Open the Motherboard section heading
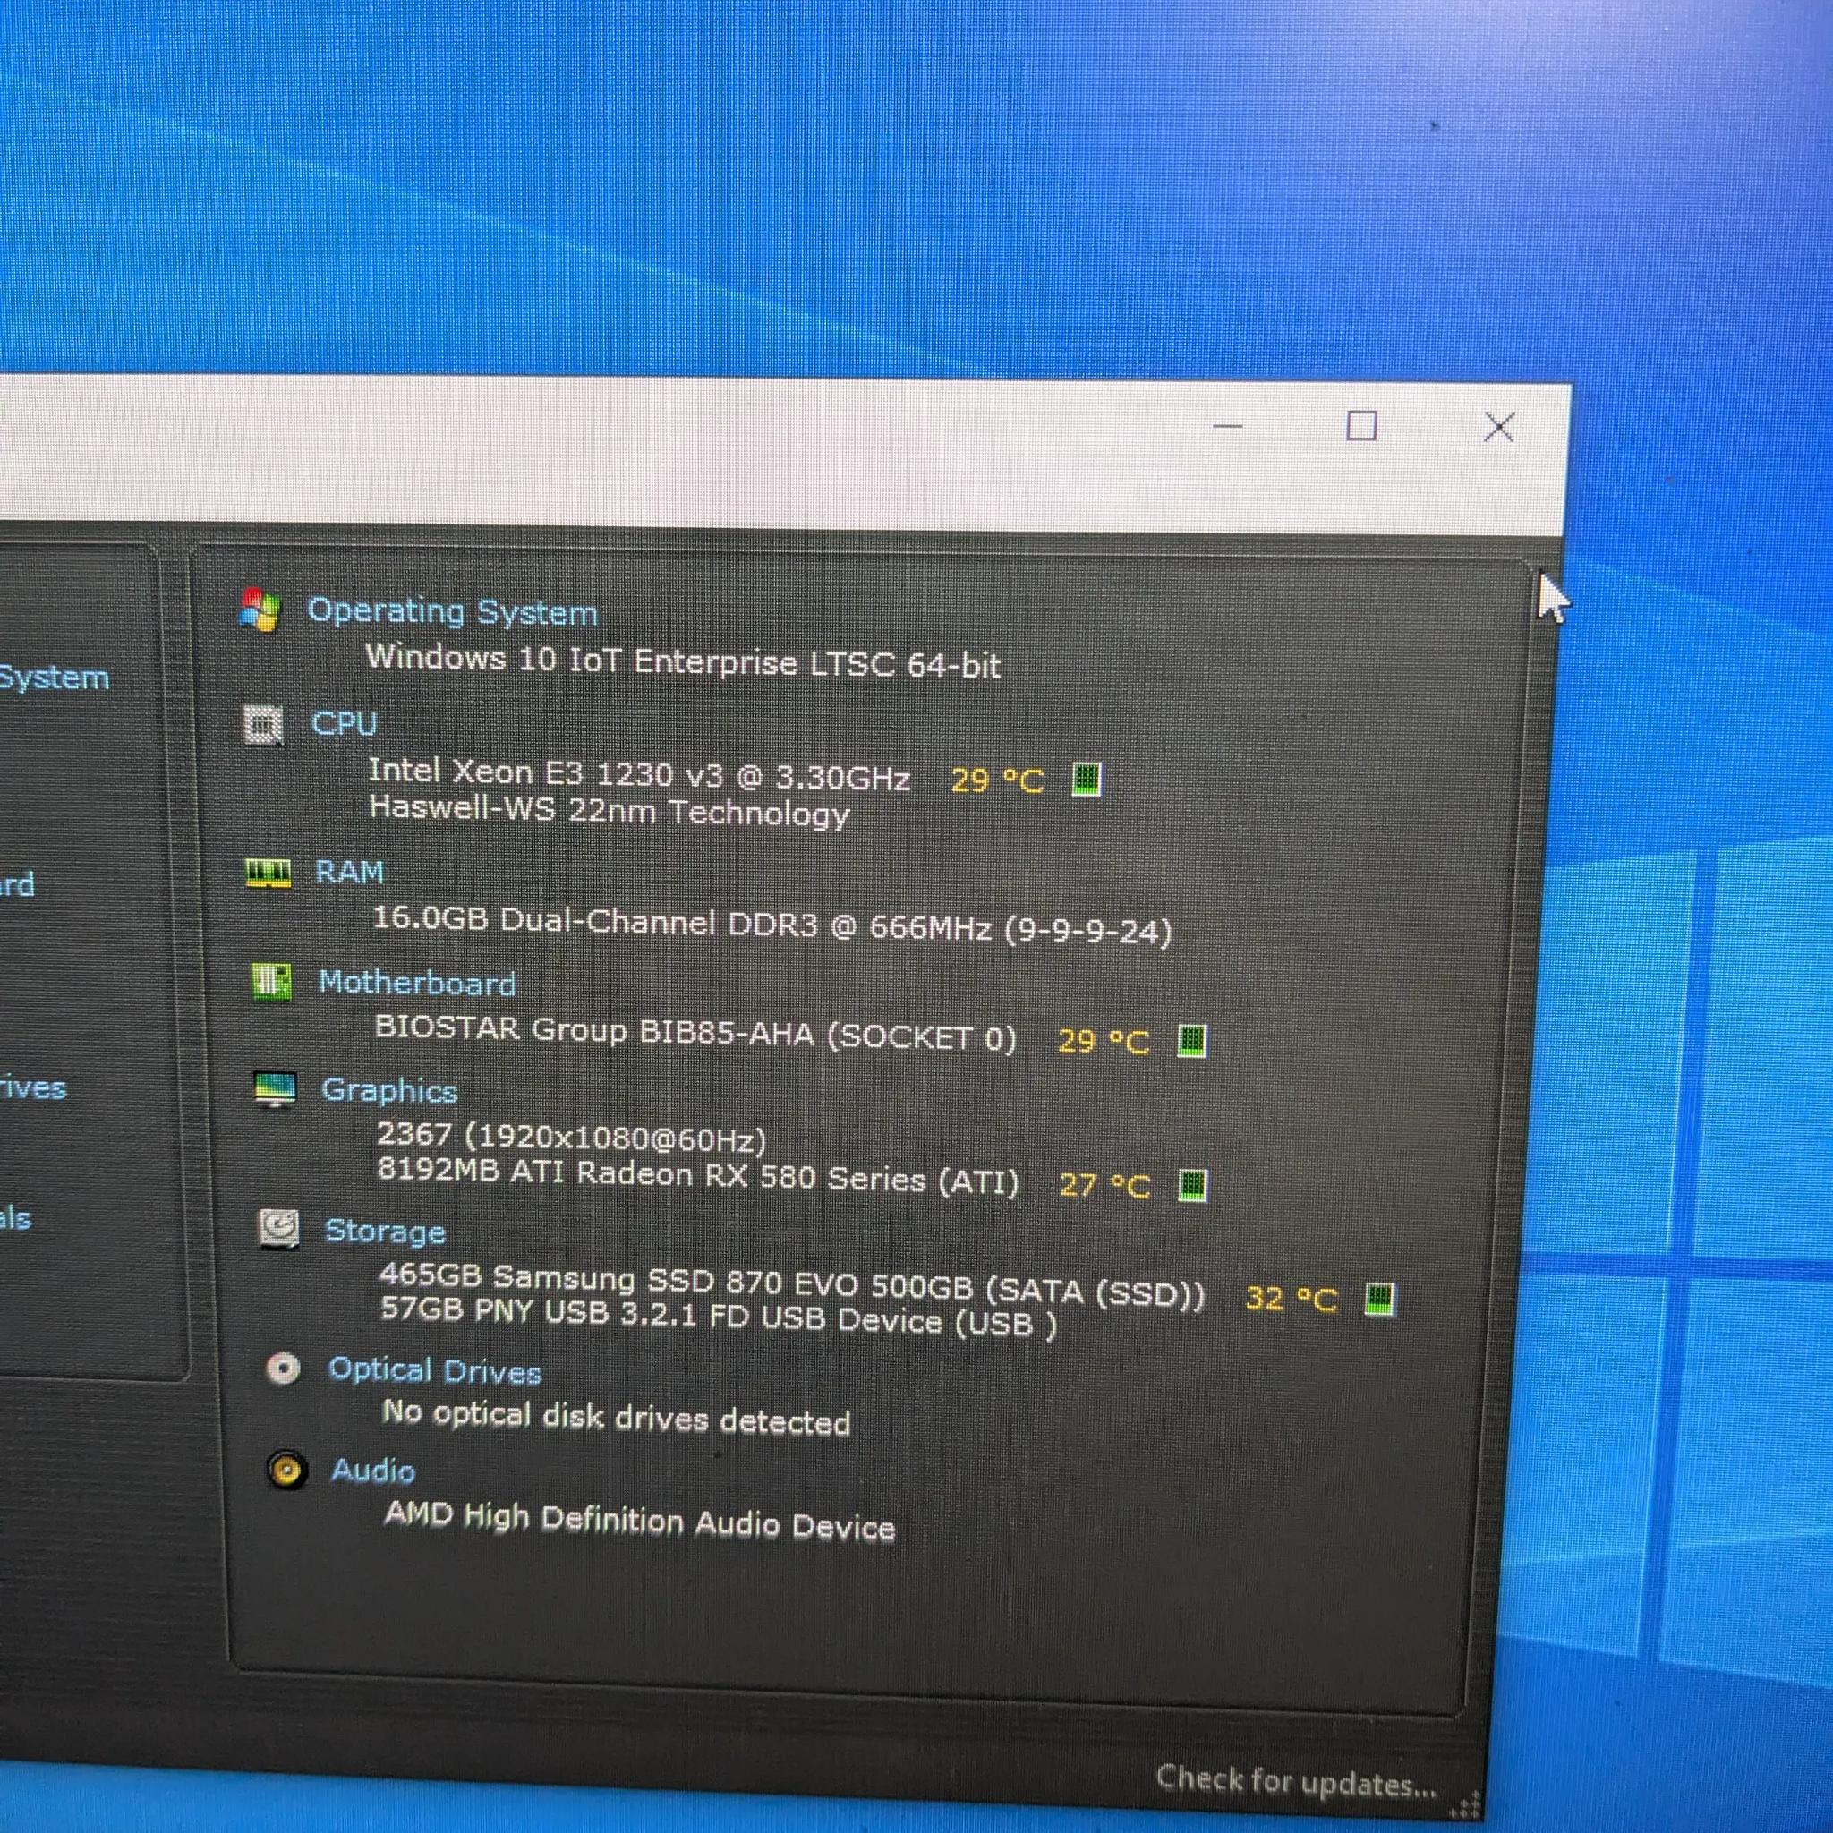The image size is (1833, 1833). pyautogui.click(x=417, y=983)
